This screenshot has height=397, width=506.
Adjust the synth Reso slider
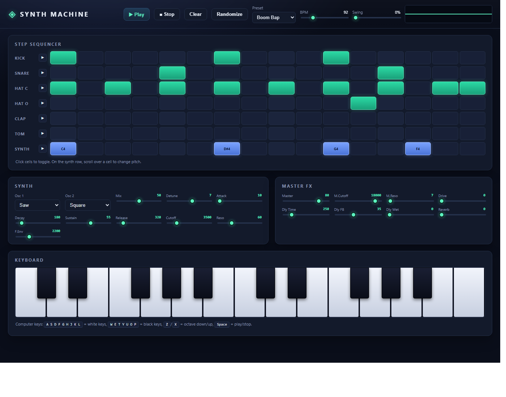click(240, 223)
